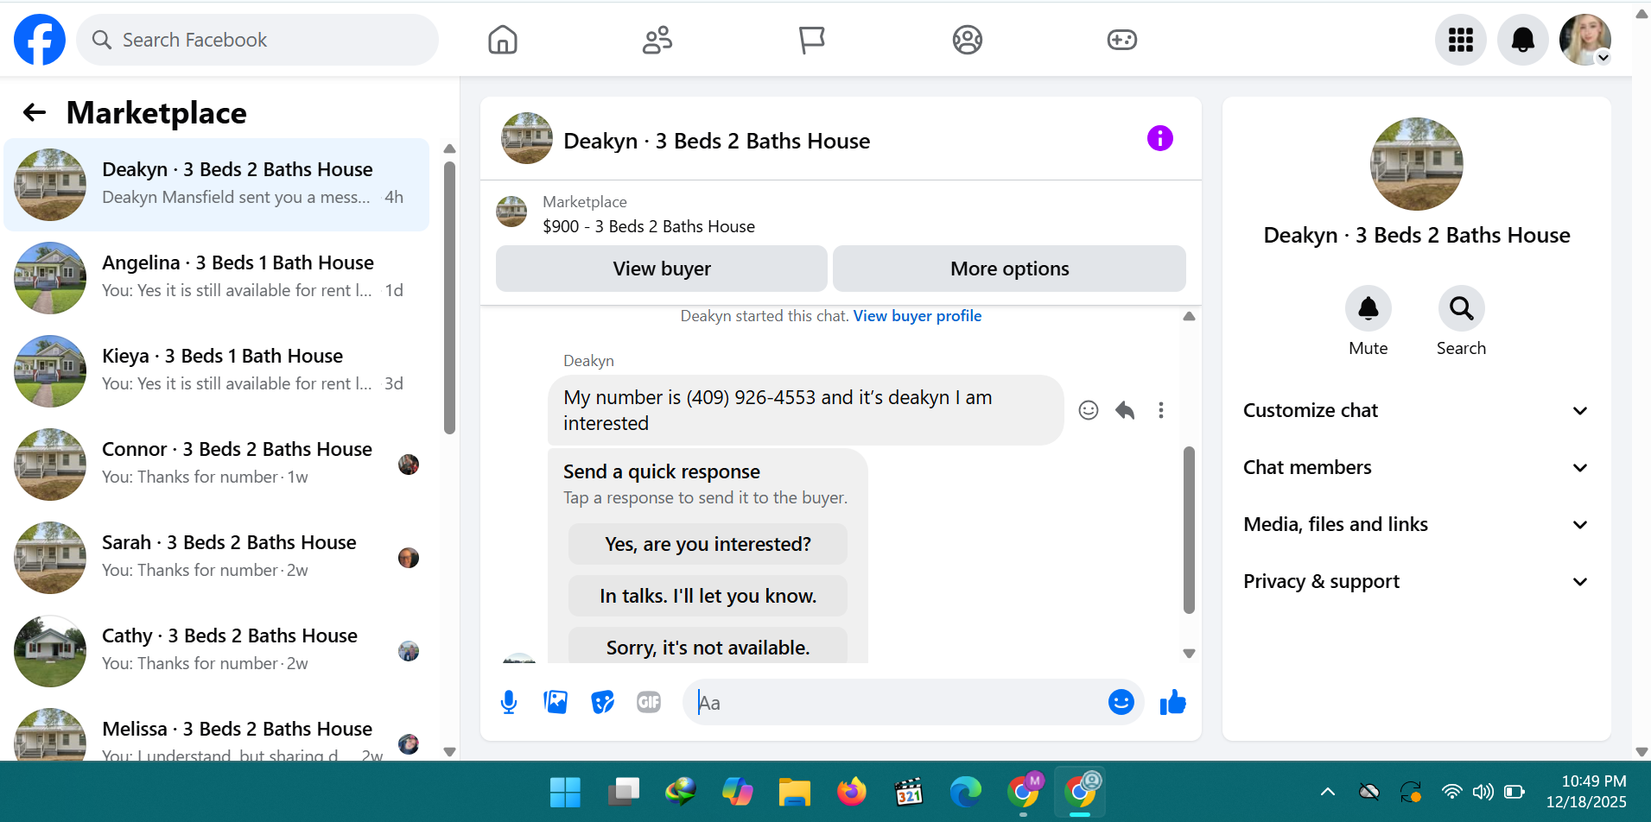Open Microsoft Edge from taskbar
The width and height of the screenshot is (1651, 822).
[x=966, y=792]
